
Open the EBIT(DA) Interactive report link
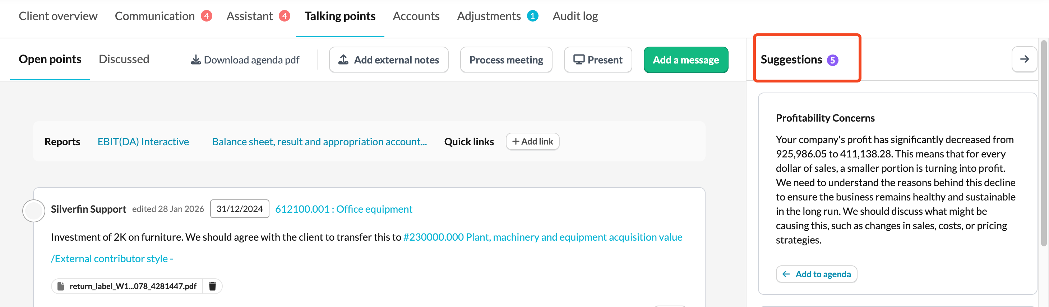point(143,142)
